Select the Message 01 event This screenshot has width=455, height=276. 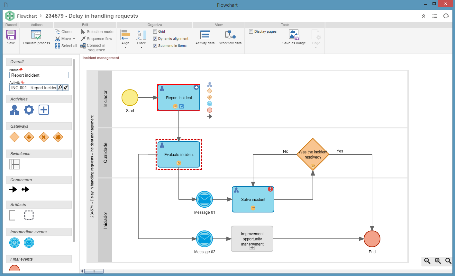[x=204, y=199]
